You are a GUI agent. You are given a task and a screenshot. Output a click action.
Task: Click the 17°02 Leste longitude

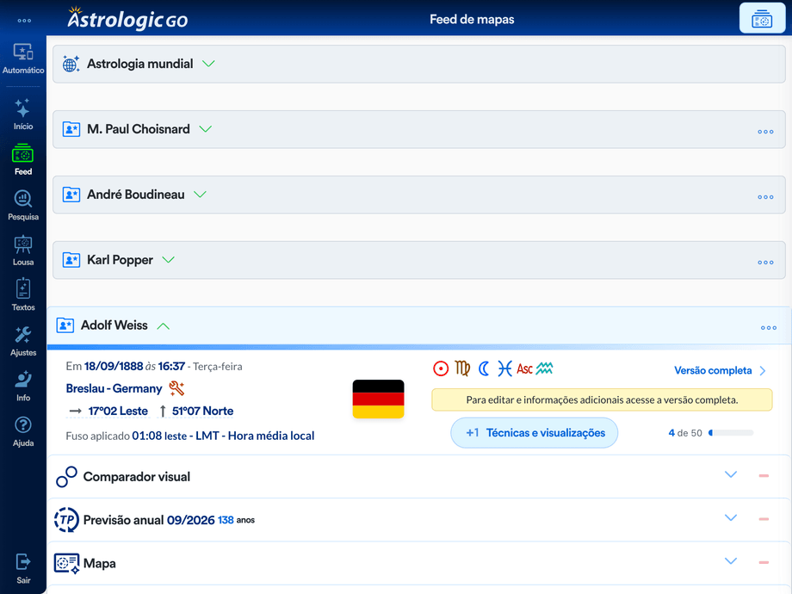click(x=118, y=411)
